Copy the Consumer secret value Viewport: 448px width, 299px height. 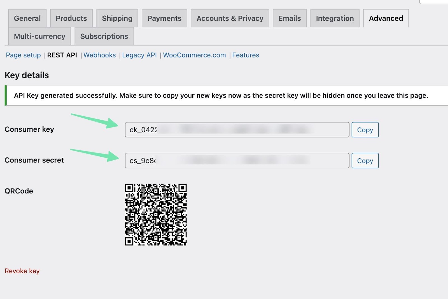(365, 161)
